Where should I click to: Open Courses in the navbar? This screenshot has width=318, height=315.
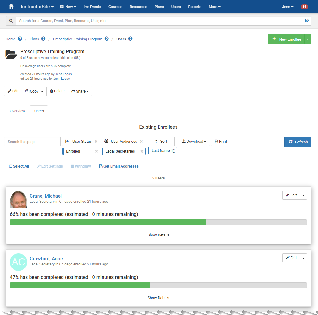[x=115, y=7]
